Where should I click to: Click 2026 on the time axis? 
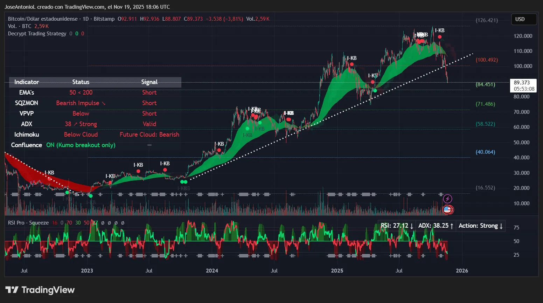[x=462, y=270]
